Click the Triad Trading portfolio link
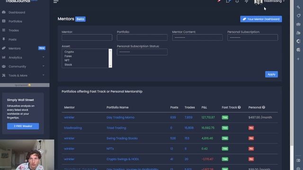 tap(116, 128)
